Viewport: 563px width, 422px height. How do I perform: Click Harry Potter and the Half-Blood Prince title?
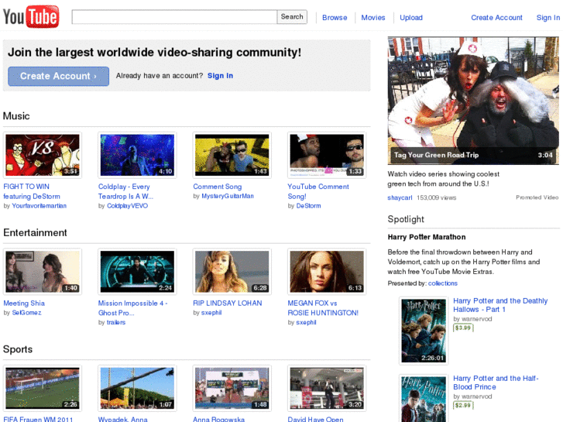496,383
